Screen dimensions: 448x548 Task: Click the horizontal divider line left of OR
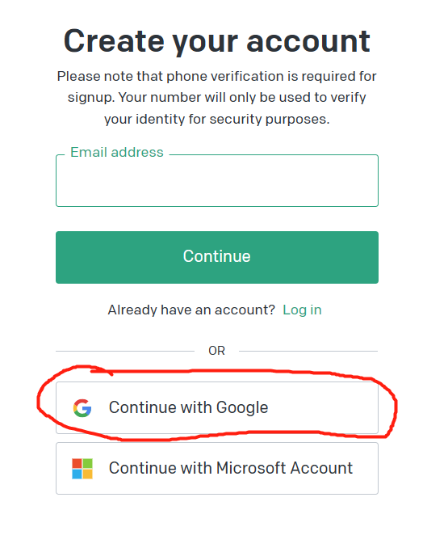point(125,351)
